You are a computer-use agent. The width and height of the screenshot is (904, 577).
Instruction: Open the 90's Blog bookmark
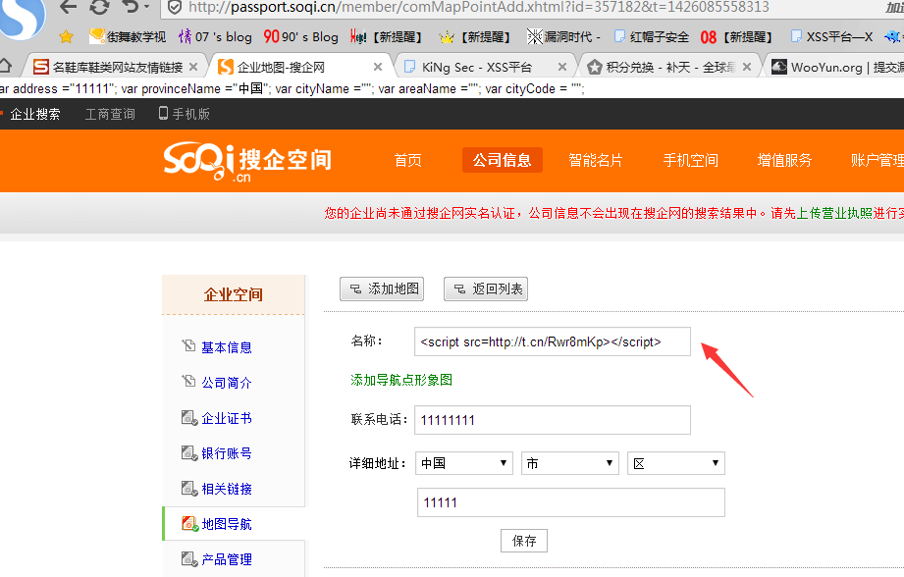[300, 37]
